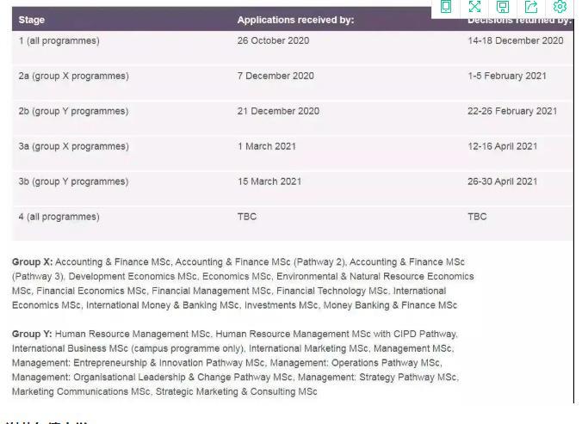The width and height of the screenshot is (582, 424).
Task: Click "Marketing Communications MSc" text
Action: tap(81, 392)
